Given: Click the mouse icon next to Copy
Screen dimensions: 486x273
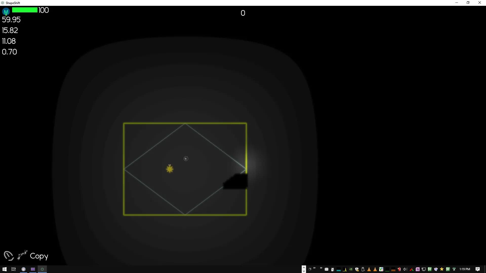Looking at the screenshot, I should coord(8,256).
